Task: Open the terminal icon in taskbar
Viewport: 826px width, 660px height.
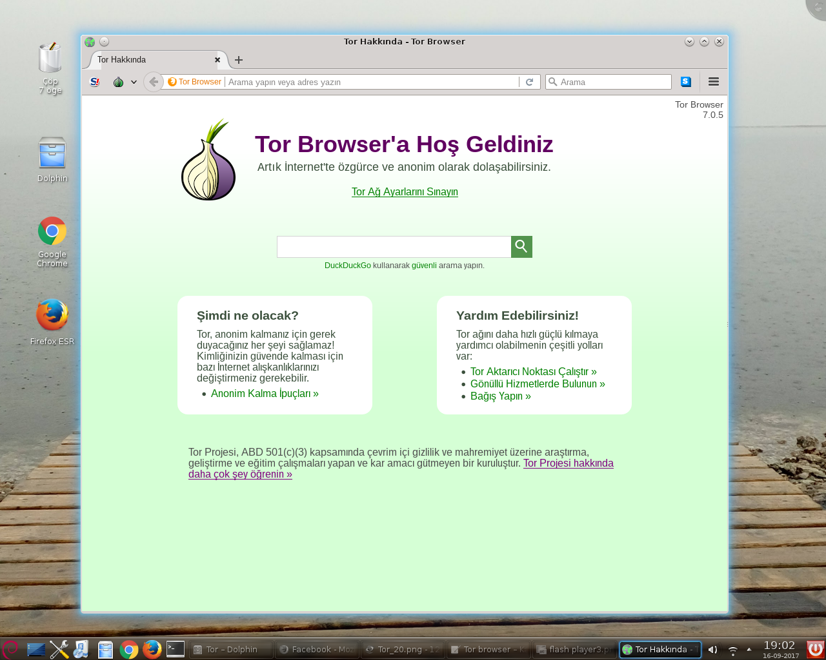Action: pyautogui.click(x=176, y=649)
